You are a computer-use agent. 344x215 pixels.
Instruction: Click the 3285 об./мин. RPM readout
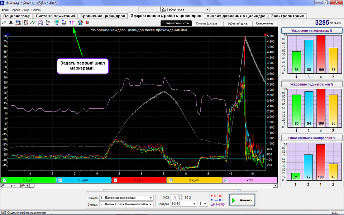tap(328, 23)
